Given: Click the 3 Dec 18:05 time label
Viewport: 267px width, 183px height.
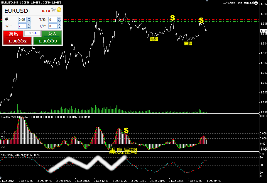Looking at the screenshot, I should 138,181.
